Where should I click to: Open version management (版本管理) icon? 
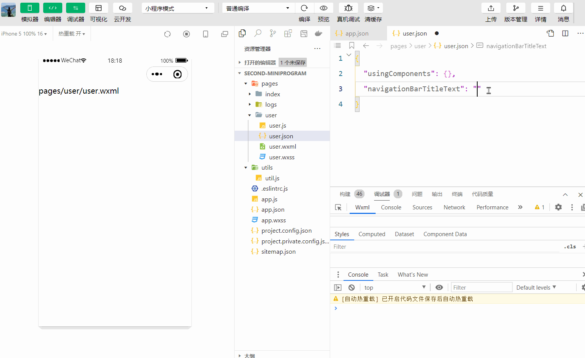tap(515, 8)
